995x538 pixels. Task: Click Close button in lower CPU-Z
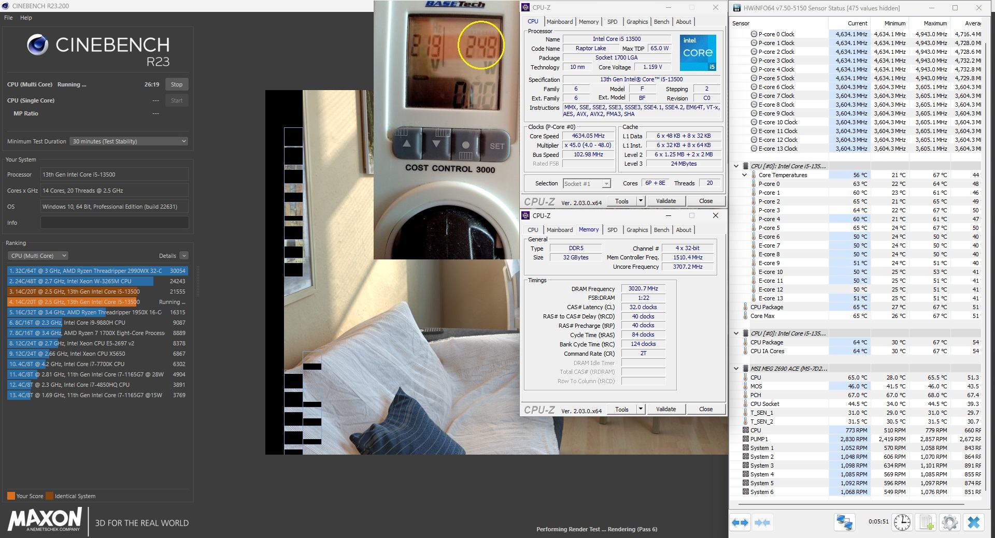(706, 409)
